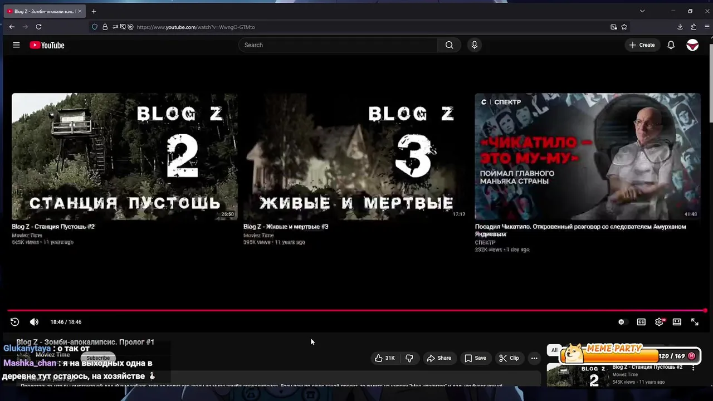Click the search magnifier button

(449, 45)
